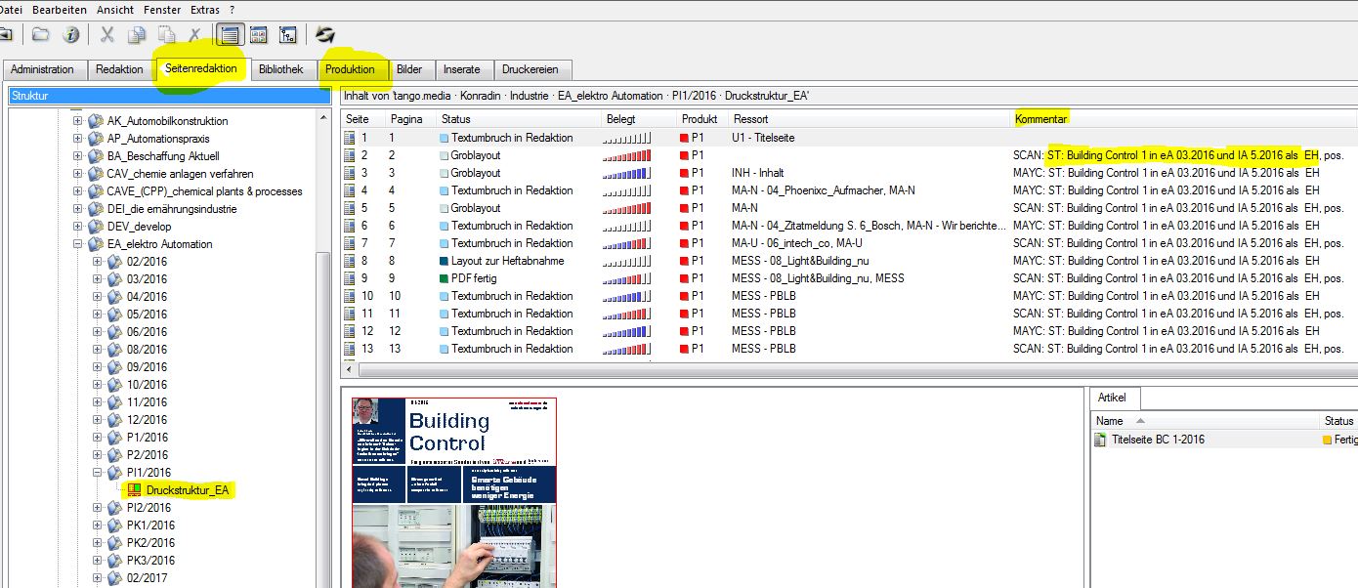Image resolution: width=1358 pixels, height=588 pixels.
Task: Sort by the Status column header
Action: click(456, 118)
